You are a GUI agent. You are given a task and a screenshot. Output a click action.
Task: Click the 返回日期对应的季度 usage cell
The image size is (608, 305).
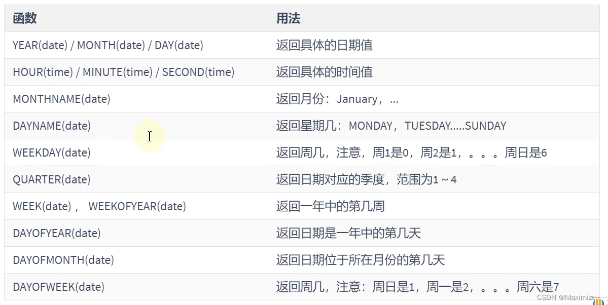click(x=434, y=179)
